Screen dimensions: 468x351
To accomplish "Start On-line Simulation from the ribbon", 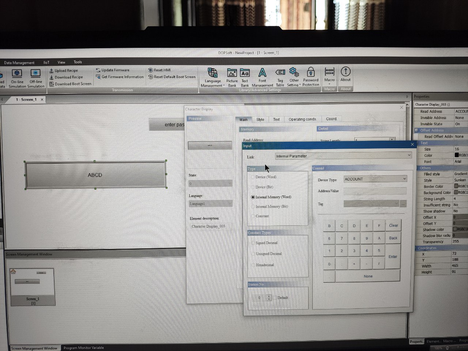I will pyautogui.click(x=17, y=79).
